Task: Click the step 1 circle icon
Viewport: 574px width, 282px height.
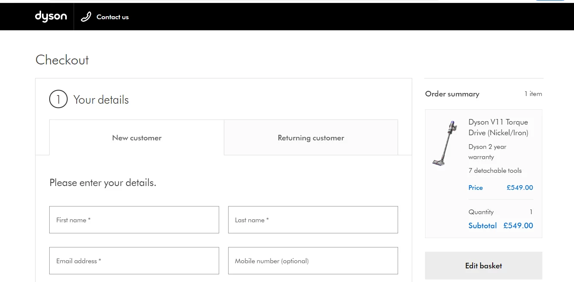Action: point(58,100)
